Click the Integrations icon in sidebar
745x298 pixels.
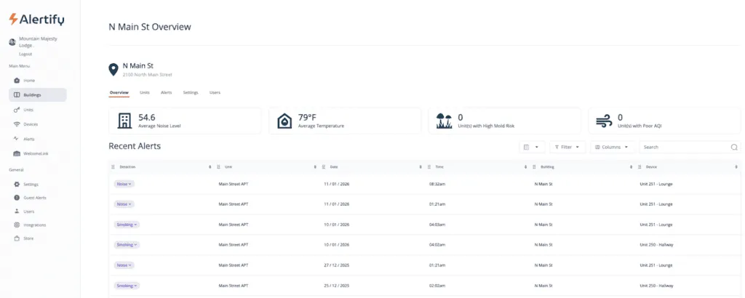(x=17, y=225)
